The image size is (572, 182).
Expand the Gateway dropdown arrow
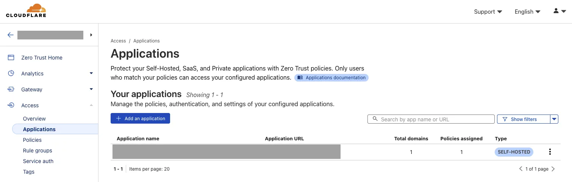pos(91,89)
